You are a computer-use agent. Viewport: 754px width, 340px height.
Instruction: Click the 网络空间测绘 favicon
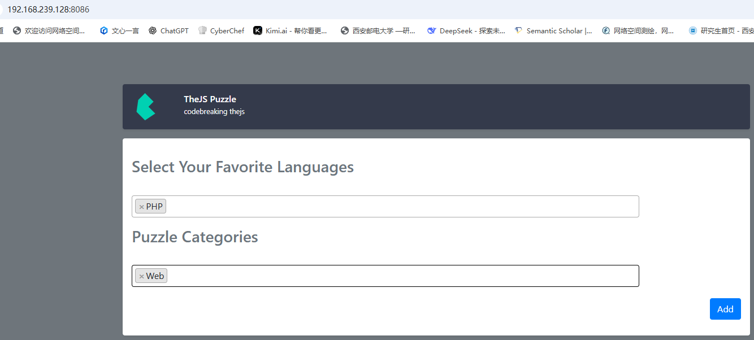tap(606, 31)
